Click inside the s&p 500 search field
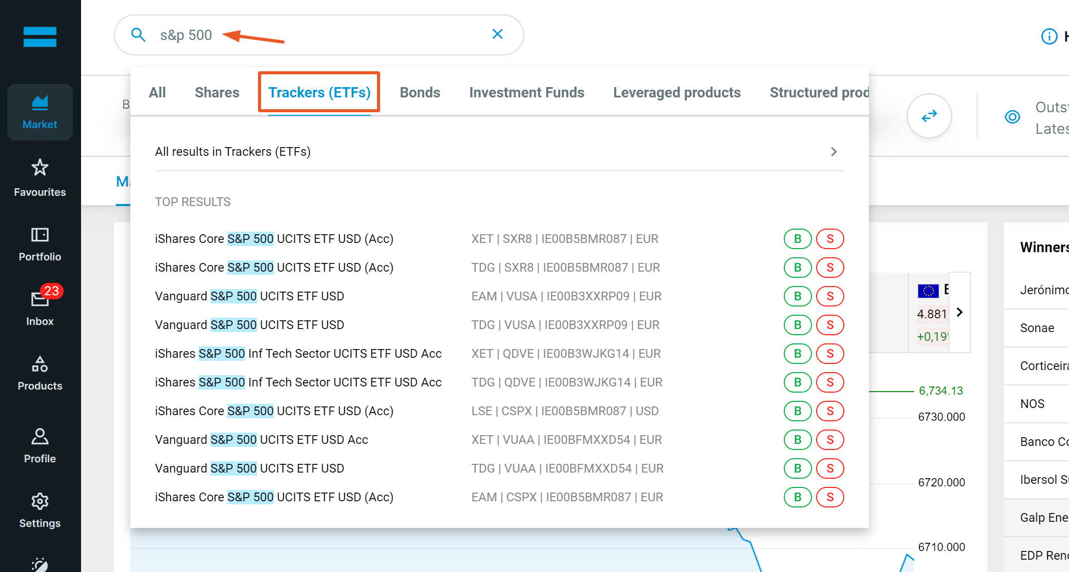This screenshot has height=572, width=1069. pos(319,35)
